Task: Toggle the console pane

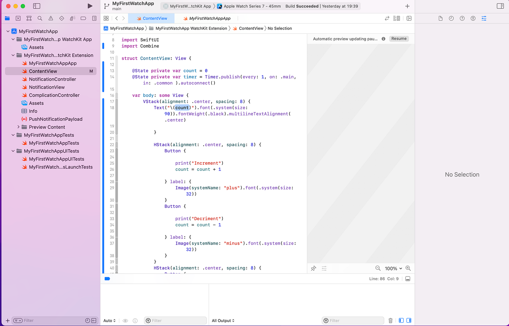Action: 409,321
